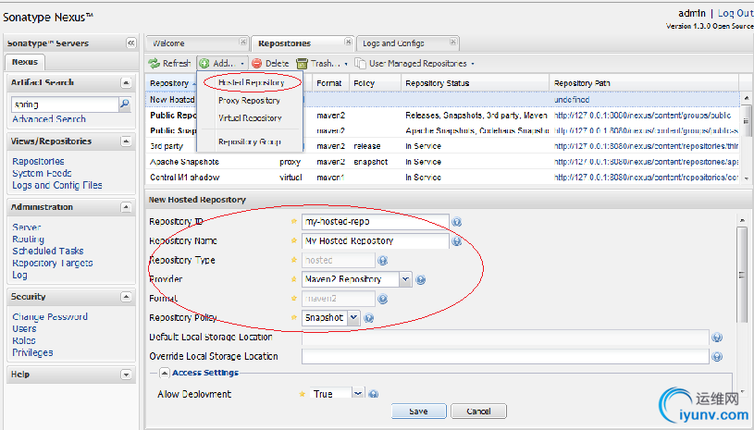This screenshot has width=754, height=430.
Task: Choose Hosted Repository from Add menu
Action: click(251, 82)
